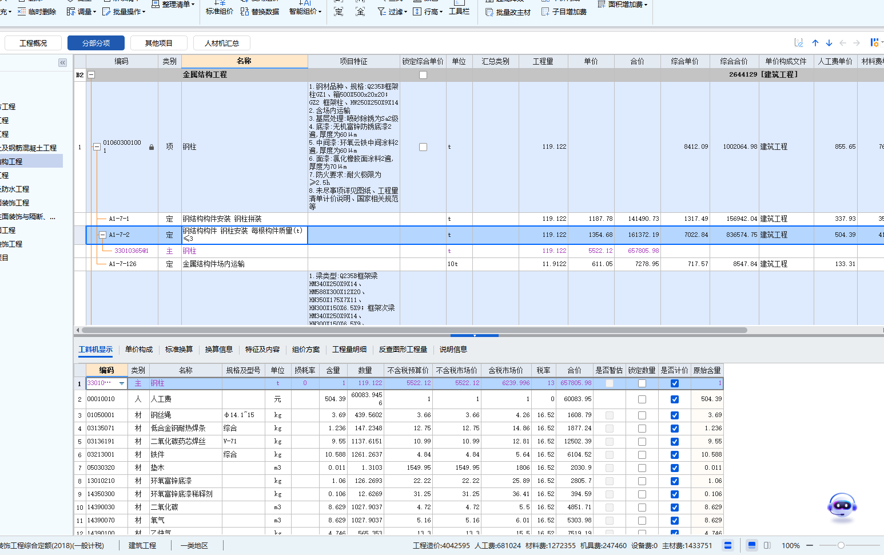The width and height of the screenshot is (884, 555).
Task: Switch to 其他项目 tab
Action: point(158,43)
